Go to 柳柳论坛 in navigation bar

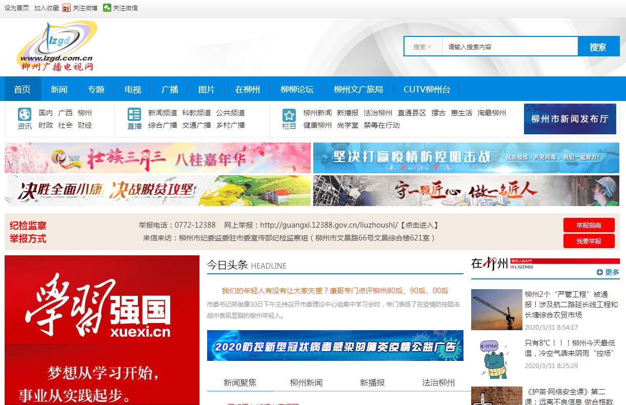click(x=297, y=89)
